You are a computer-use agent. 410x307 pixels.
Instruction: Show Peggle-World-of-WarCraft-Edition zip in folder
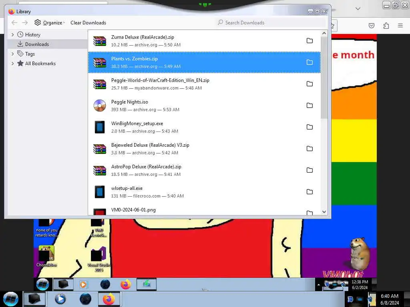point(310,84)
